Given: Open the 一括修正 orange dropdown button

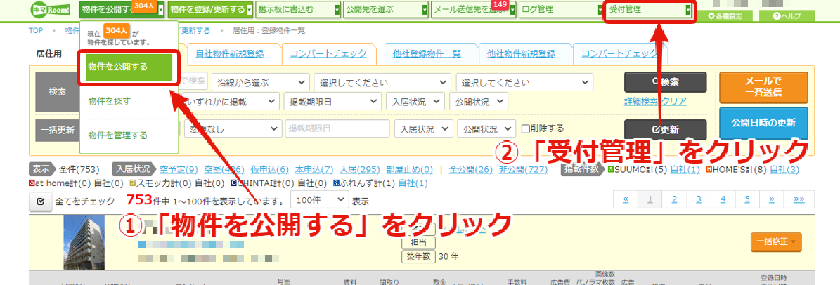Looking at the screenshot, I should pos(776,241).
